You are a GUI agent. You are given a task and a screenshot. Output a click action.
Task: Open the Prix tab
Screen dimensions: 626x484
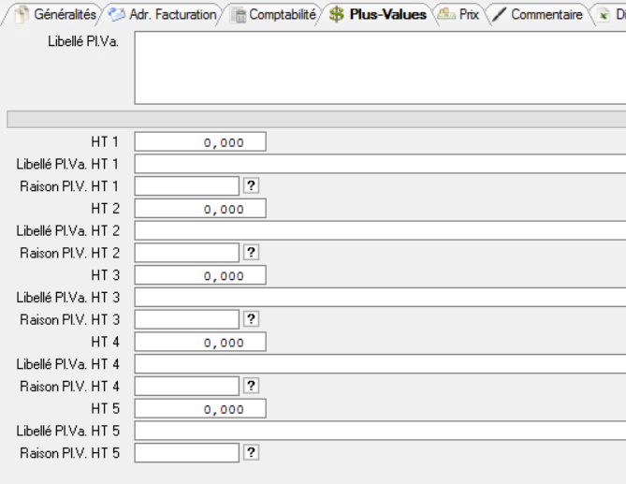click(x=463, y=14)
